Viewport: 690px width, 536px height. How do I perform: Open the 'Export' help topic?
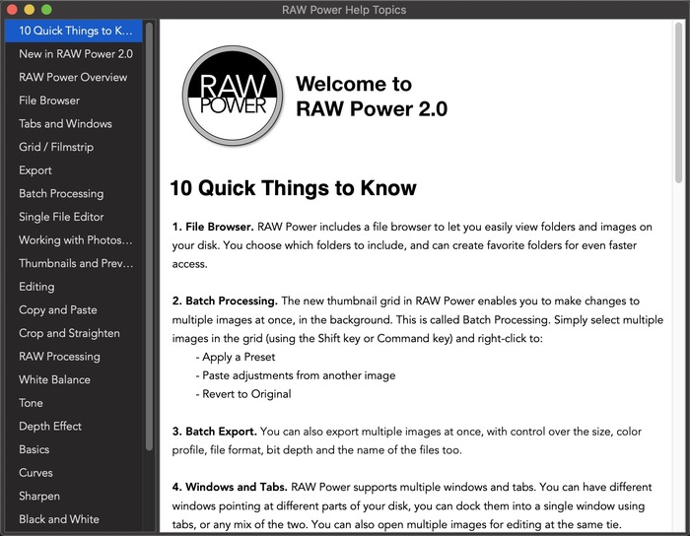74,170
